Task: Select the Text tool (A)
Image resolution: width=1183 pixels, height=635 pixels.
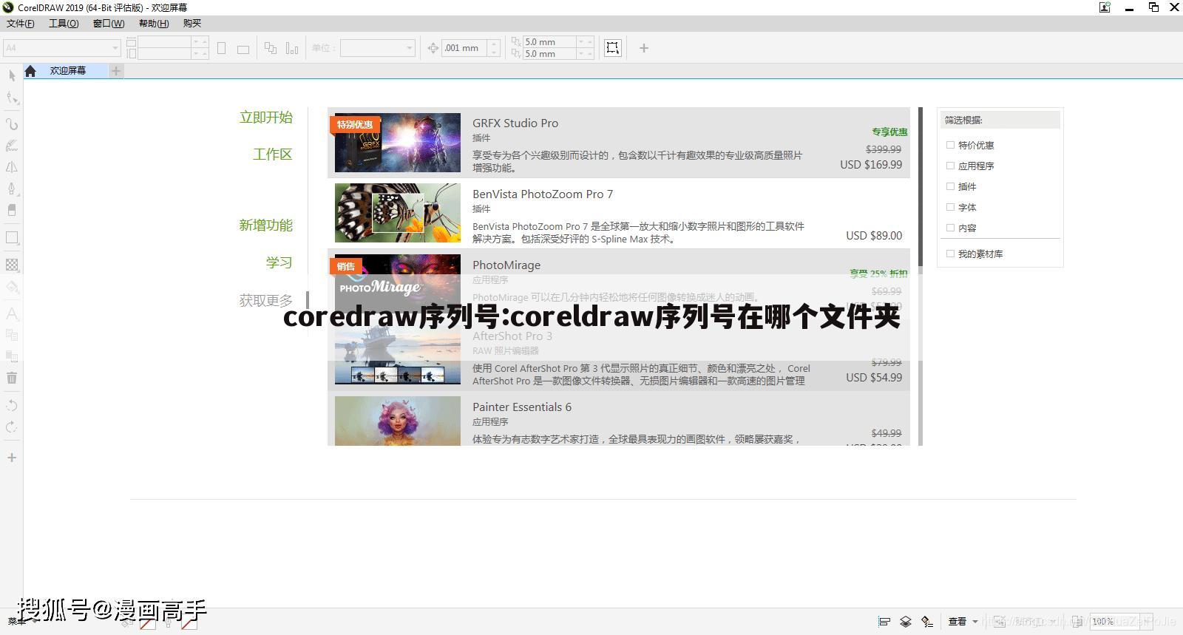Action: (x=12, y=313)
